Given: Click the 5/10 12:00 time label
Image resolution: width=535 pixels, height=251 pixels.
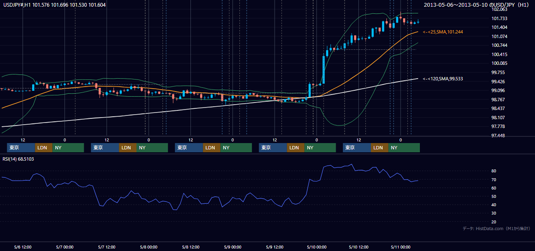Looking at the screenshot, I should (359, 247).
